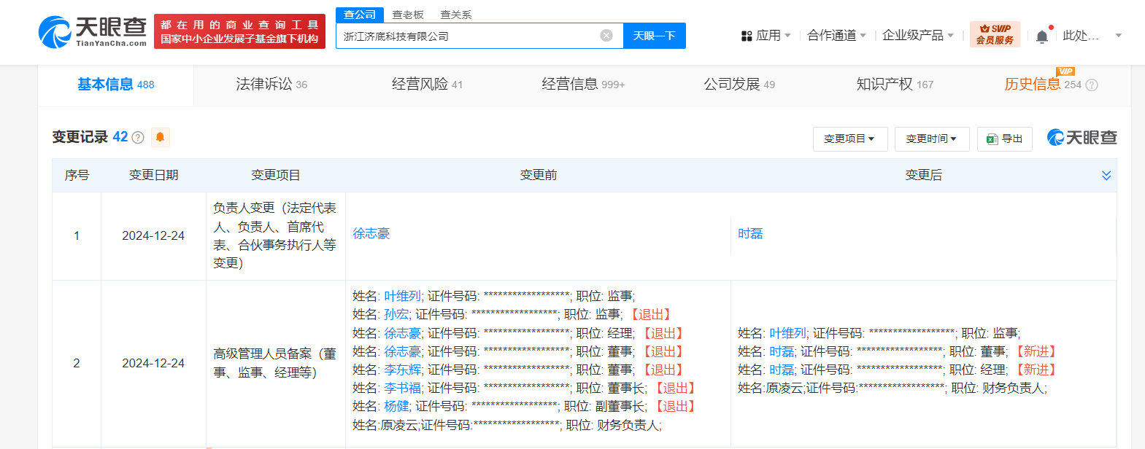Switch to the 法律诉讼 tab
The width and height of the screenshot is (1145, 449).
click(x=271, y=85)
